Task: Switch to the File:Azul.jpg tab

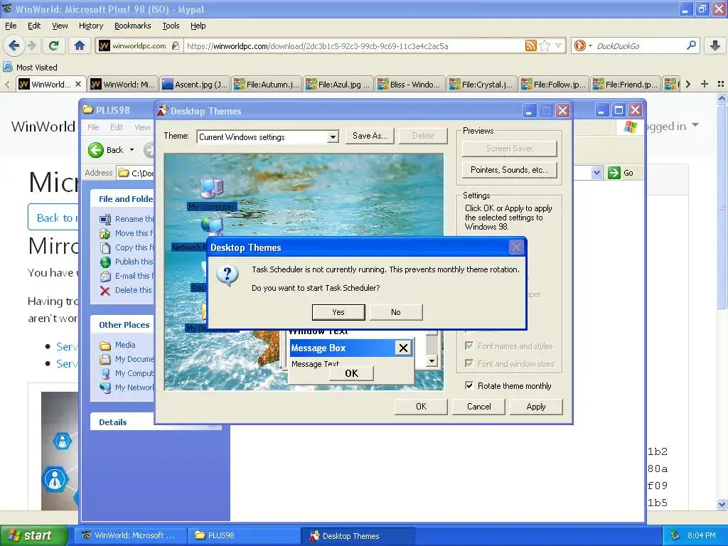Action: click(338, 84)
